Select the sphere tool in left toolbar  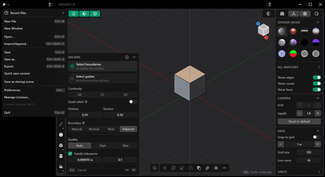point(61,135)
